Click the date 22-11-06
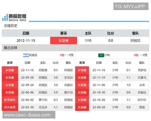The width and height of the screenshot is (151, 121). pyautogui.click(x=99, y=85)
